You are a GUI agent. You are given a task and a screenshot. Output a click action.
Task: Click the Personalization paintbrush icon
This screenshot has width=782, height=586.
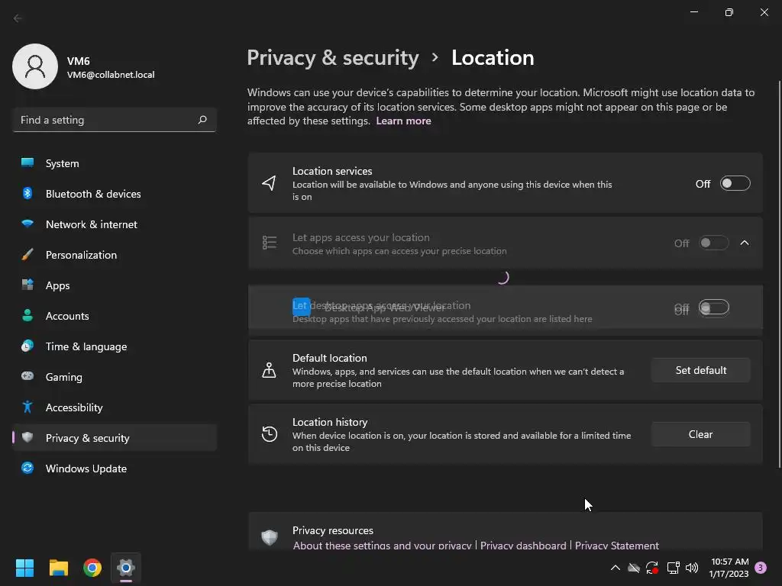point(27,255)
